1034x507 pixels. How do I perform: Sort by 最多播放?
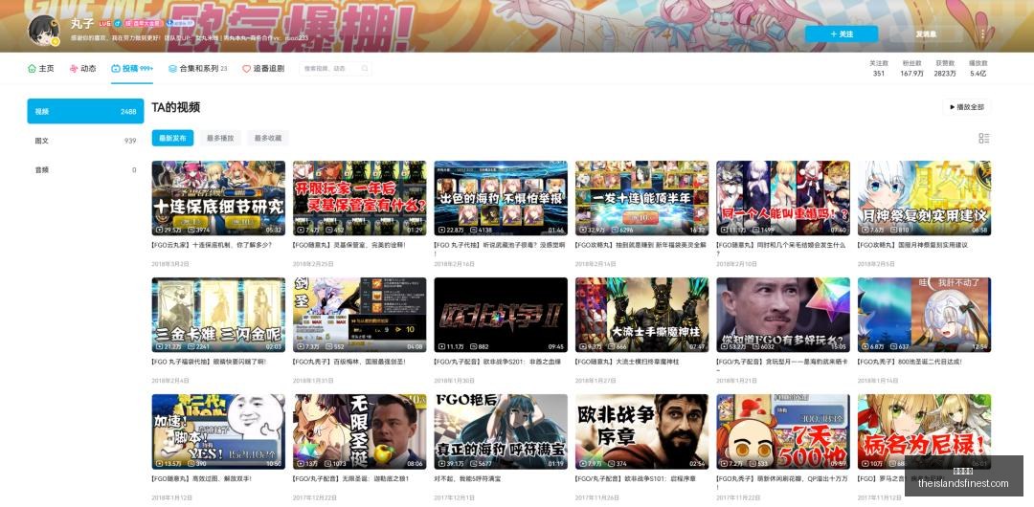(x=220, y=139)
